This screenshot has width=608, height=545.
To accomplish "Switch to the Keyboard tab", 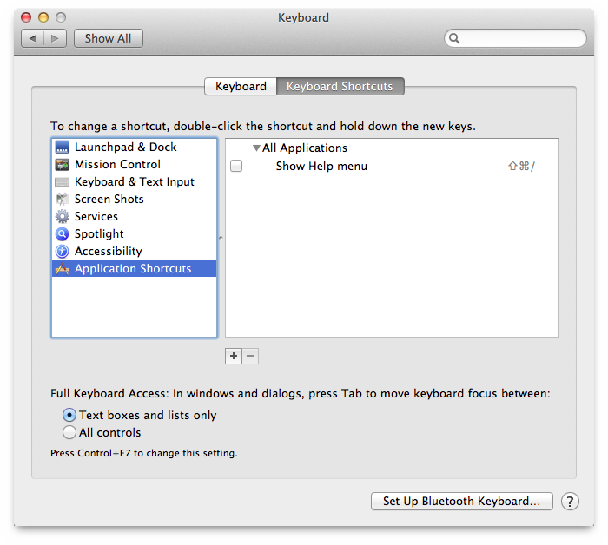I will click(241, 87).
